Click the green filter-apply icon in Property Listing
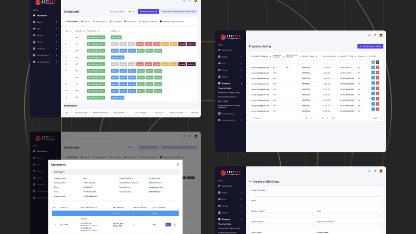 373,62
